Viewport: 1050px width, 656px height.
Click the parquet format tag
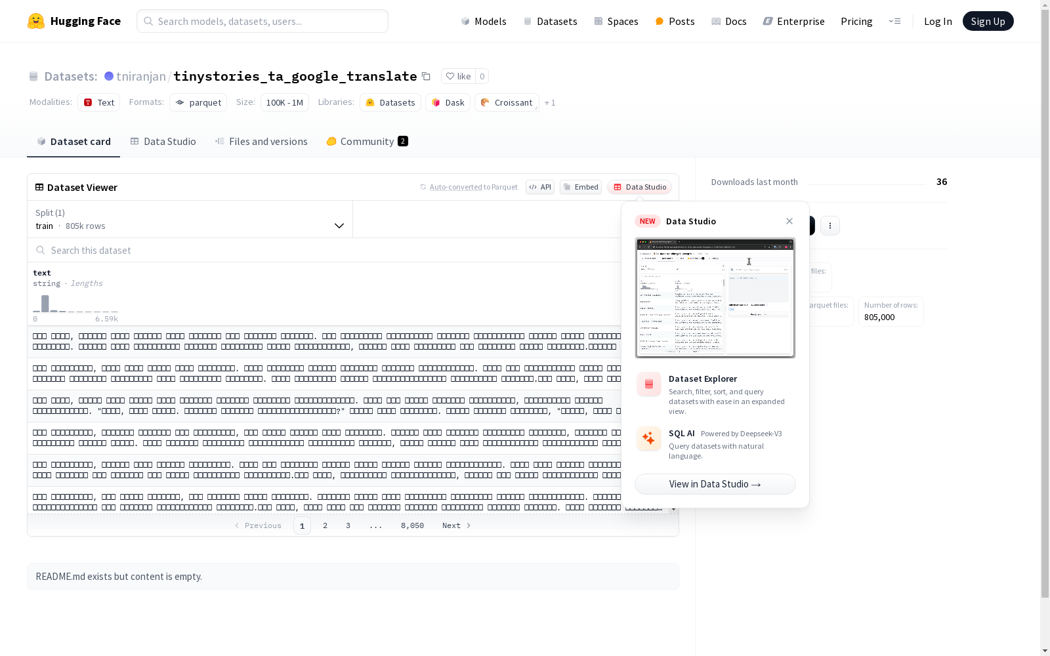point(198,102)
